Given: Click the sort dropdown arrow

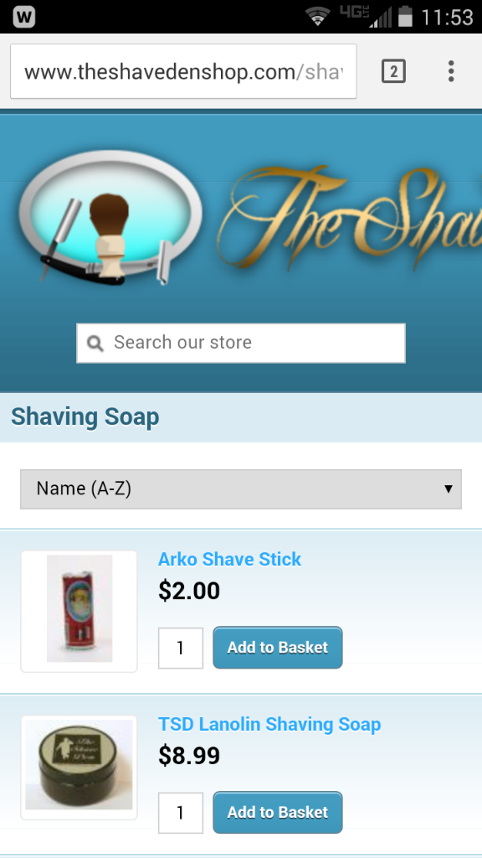Looking at the screenshot, I should [449, 488].
